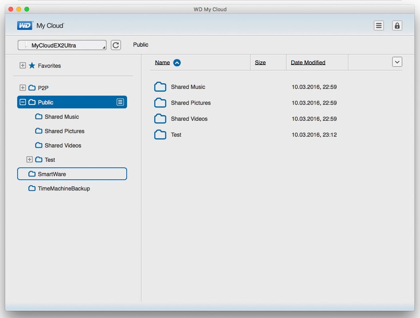Click the Shared Music folder icon in list
Screen dimensions: 420x318
tap(160, 87)
